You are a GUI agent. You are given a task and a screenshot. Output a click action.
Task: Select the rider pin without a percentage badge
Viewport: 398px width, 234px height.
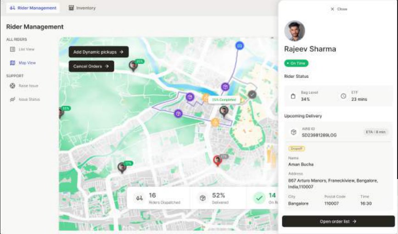[x=224, y=111]
